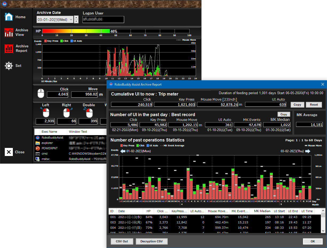Image resolution: width=327 pixels, height=248 pixels.
Task: Click the Logon User input field
Action: [103, 20]
